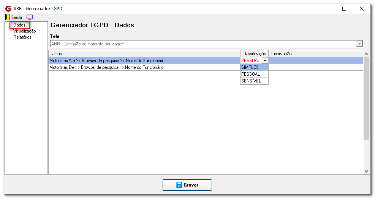Click the red G application logo icon
Screen dimensions: 375x199
[9, 9]
